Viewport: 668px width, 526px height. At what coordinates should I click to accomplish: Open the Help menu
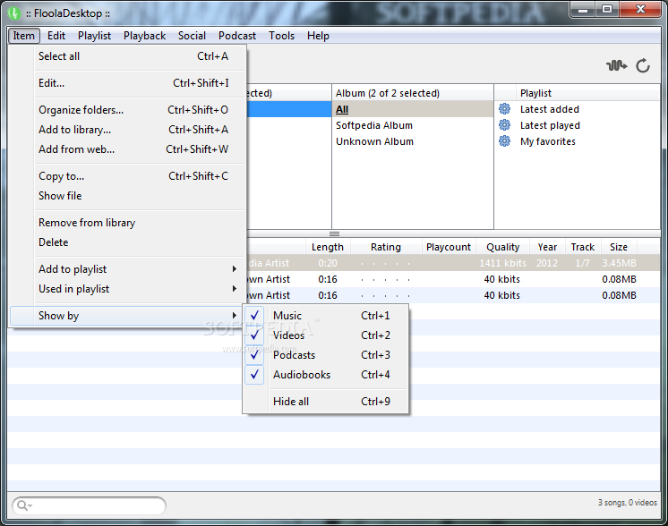coord(318,36)
